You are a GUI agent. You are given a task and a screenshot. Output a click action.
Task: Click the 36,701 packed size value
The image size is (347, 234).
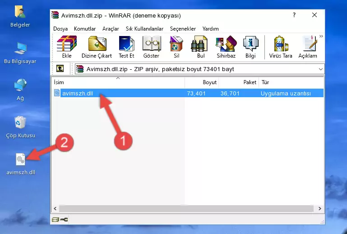pyautogui.click(x=230, y=94)
